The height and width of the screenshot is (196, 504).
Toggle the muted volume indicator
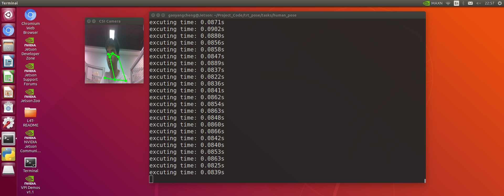tap(478, 3)
